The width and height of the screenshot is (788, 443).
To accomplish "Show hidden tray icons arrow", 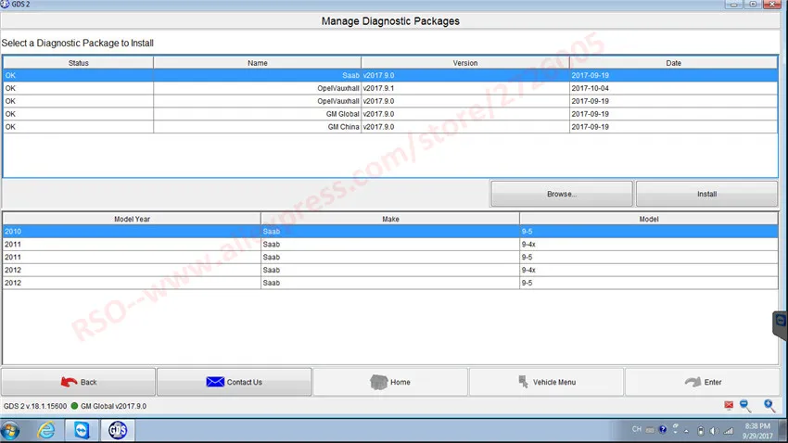I will (686, 431).
